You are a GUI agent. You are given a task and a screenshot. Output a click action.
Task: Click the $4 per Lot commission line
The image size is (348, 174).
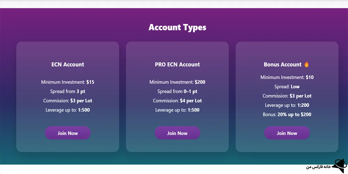pyautogui.click(x=177, y=101)
